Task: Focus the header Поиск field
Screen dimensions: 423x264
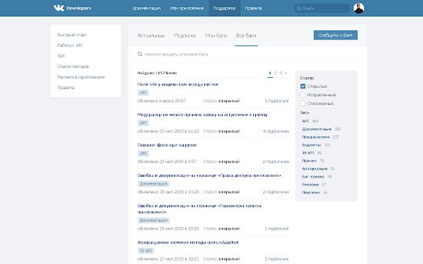Action: [322, 9]
